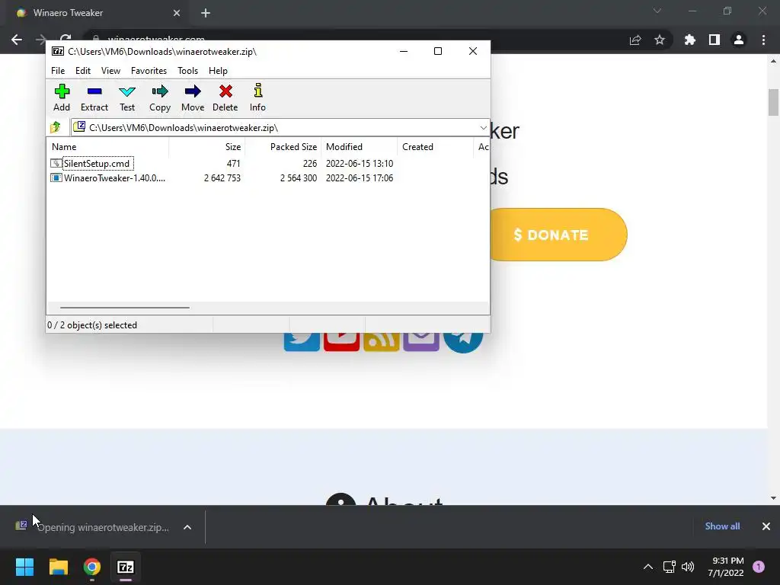Screen dimensions: 780x585
Task: Show hidden system tray icons
Action: coord(648,567)
